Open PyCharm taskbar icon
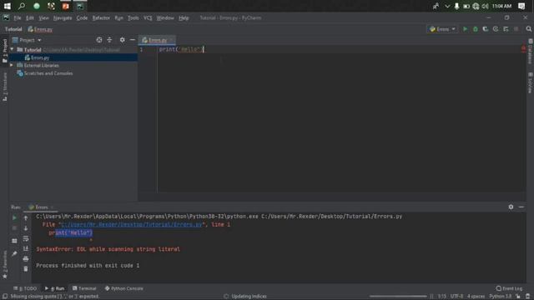Screen dimensions: 534x300 point(80,6)
